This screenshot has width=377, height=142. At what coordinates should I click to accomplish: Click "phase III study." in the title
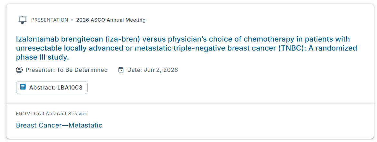43,58
